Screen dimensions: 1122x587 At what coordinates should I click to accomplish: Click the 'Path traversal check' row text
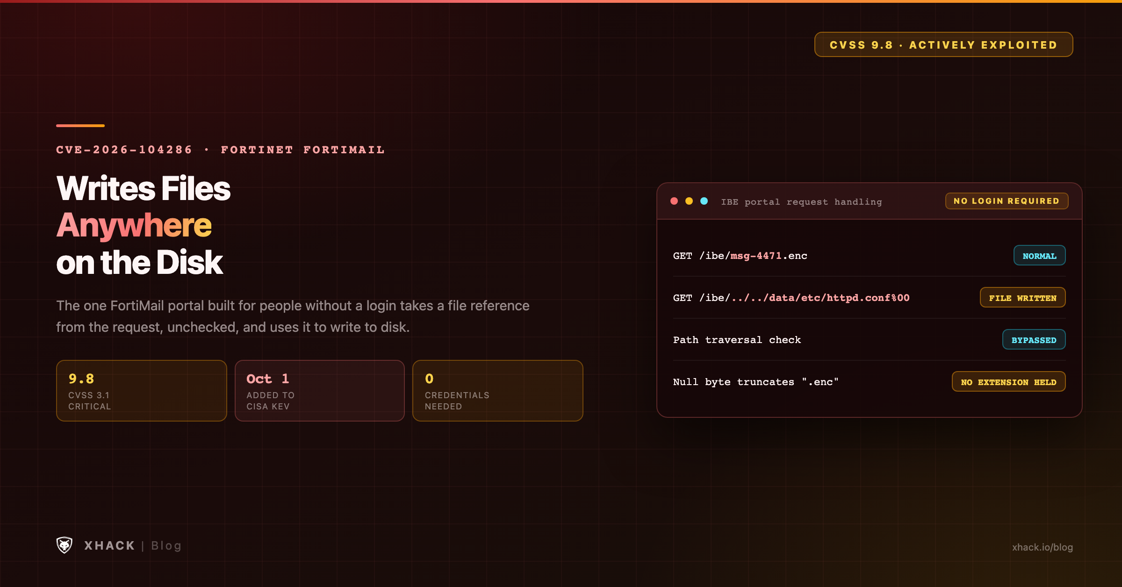tap(737, 340)
